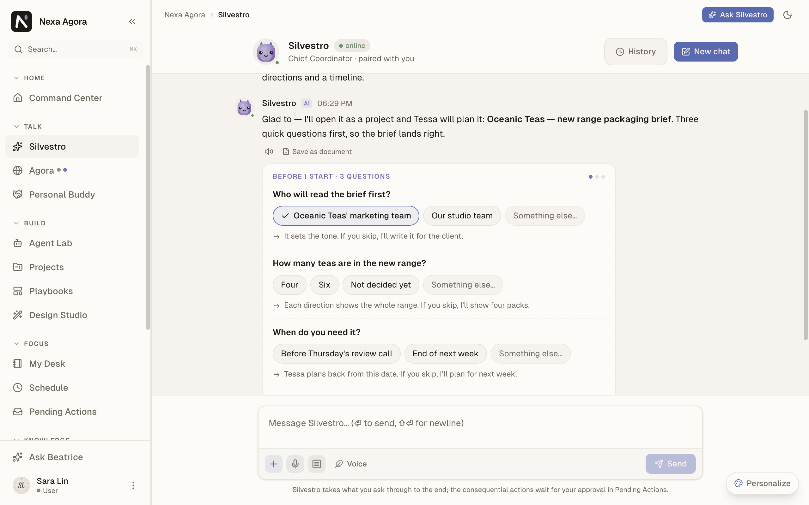Open Schedule in the sidebar
This screenshot has width=809, height=505.
[72, 388]
